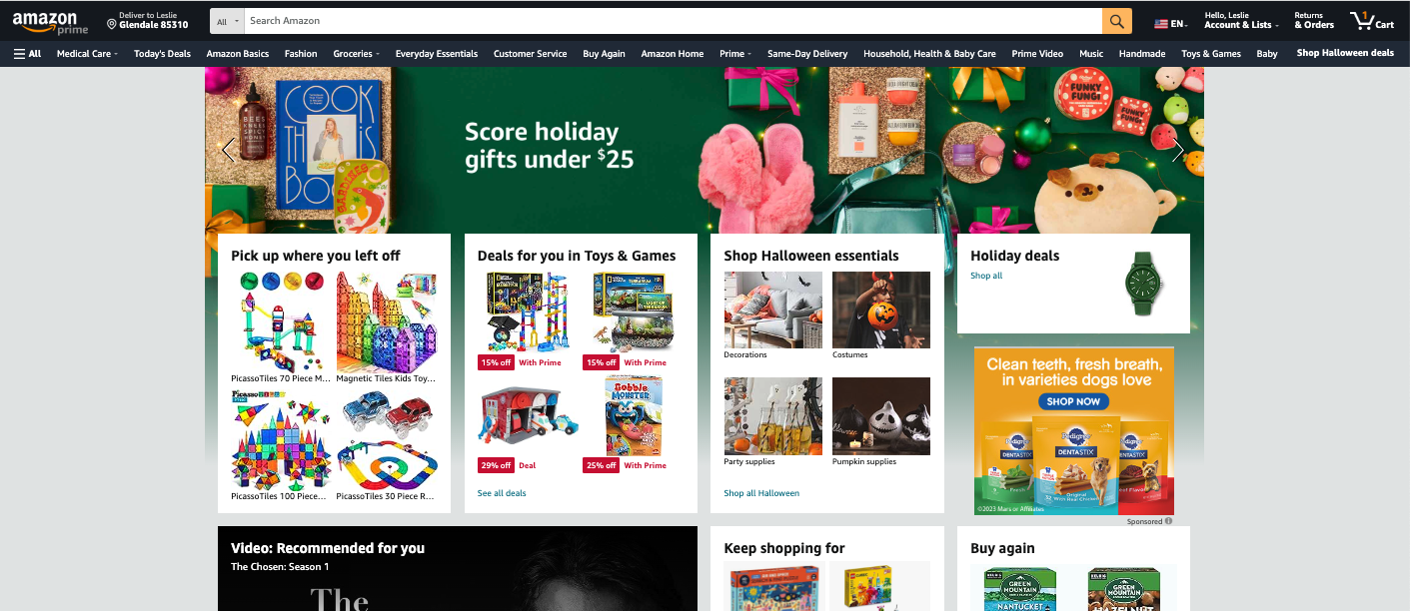The image size is (1410, 611).
Task: Show the previous banner slide arrow
Action: point(229,150)
